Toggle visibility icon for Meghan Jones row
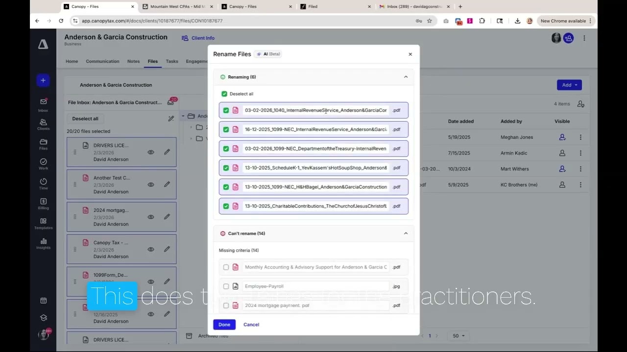Viewport: 627px width, 352px height. click(562, 137)
